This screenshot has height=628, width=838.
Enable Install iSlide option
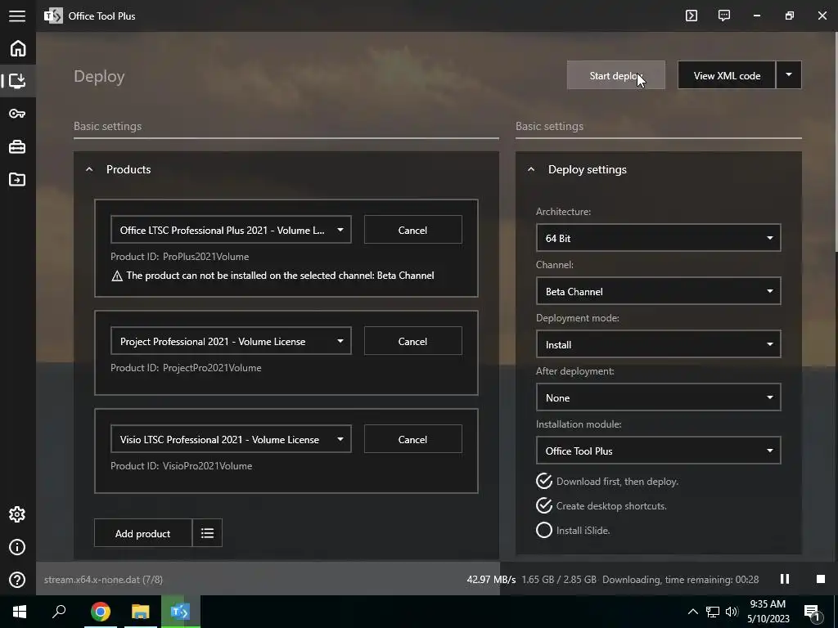pos(573,530)
